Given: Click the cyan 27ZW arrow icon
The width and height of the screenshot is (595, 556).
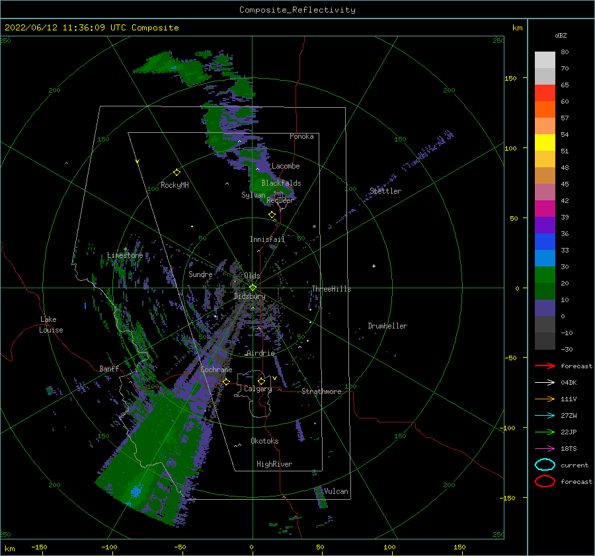Looking at the screenshot, I should point(545,416).
